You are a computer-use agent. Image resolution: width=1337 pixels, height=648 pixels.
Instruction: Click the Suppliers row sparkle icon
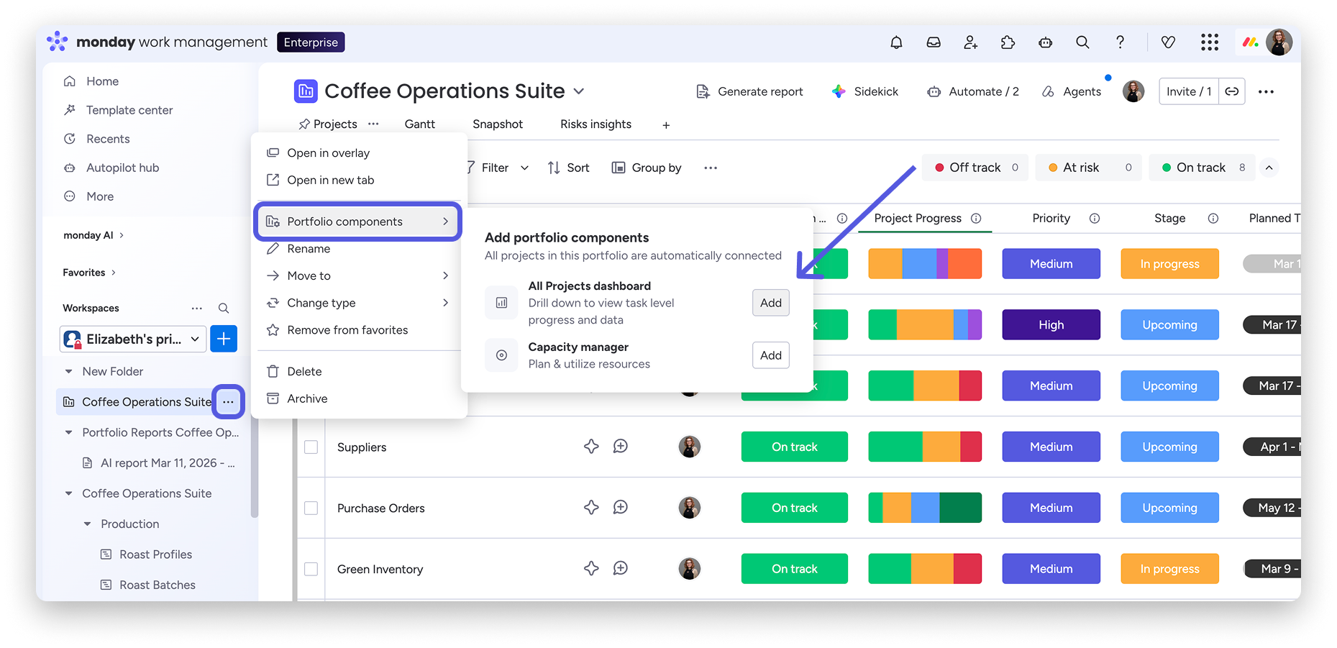tap(591, 447)
